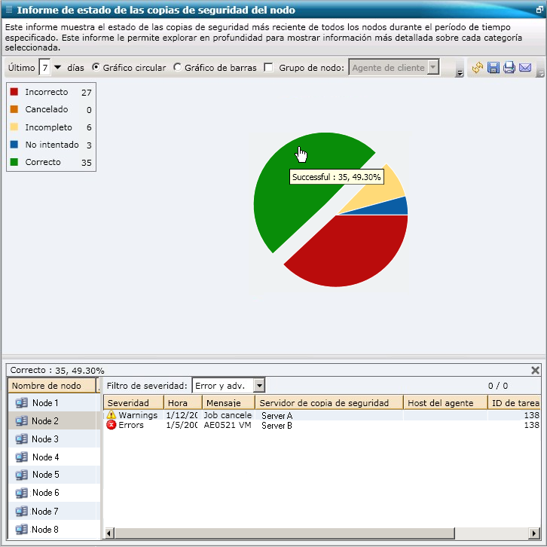547x547 pixels.
Task: Sort by Mensaje column header
Action: click(229, 403)
